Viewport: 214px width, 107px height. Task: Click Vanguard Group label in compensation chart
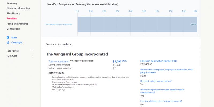(59, 24)
